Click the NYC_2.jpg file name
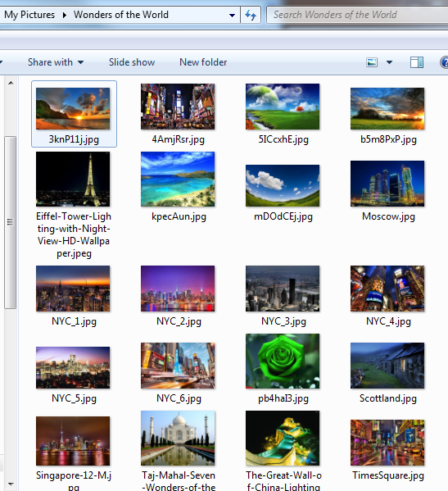The image size is (448, 491). [x=179, y=321]
